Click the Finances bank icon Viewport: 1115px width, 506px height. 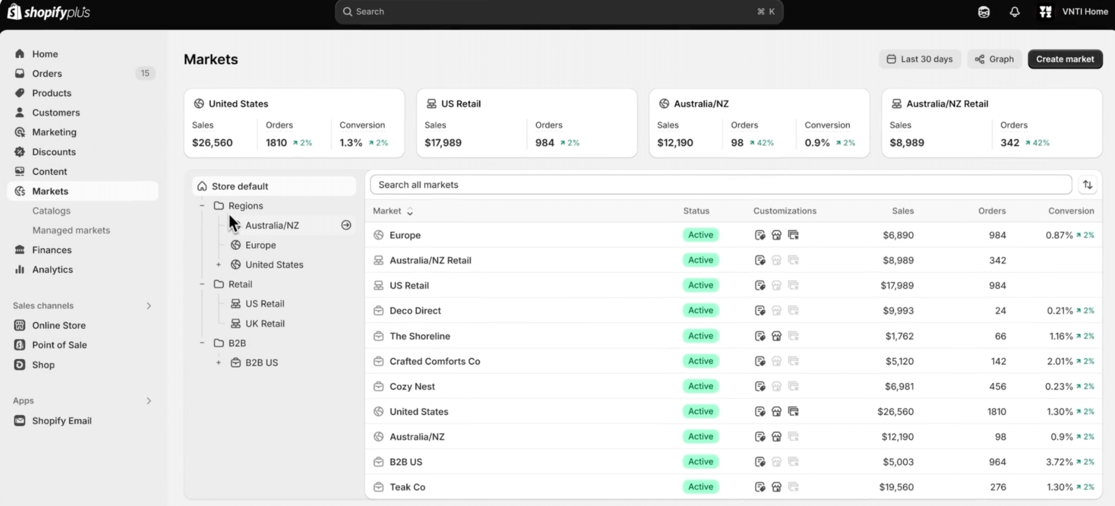[x=20, y=250]
